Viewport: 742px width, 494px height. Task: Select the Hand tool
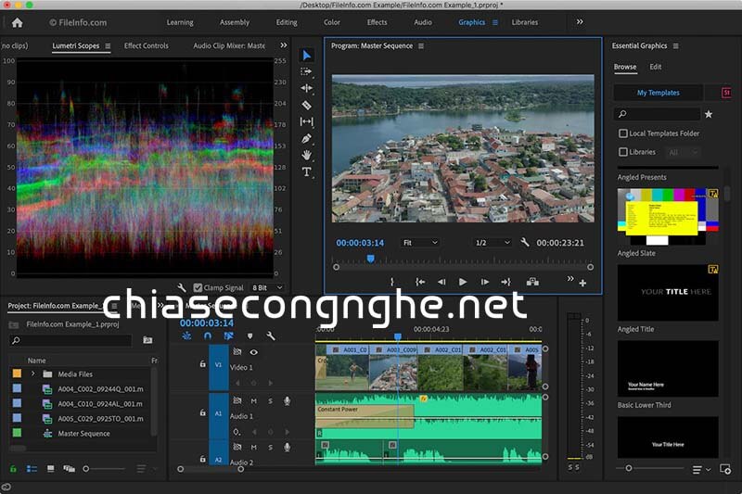point(307,155)
